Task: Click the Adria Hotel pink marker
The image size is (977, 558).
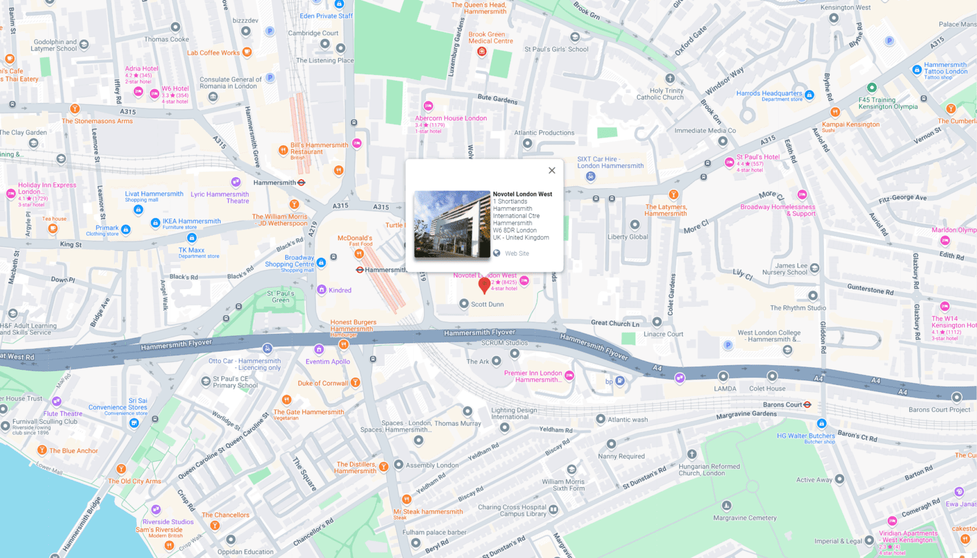Action: 138,92
